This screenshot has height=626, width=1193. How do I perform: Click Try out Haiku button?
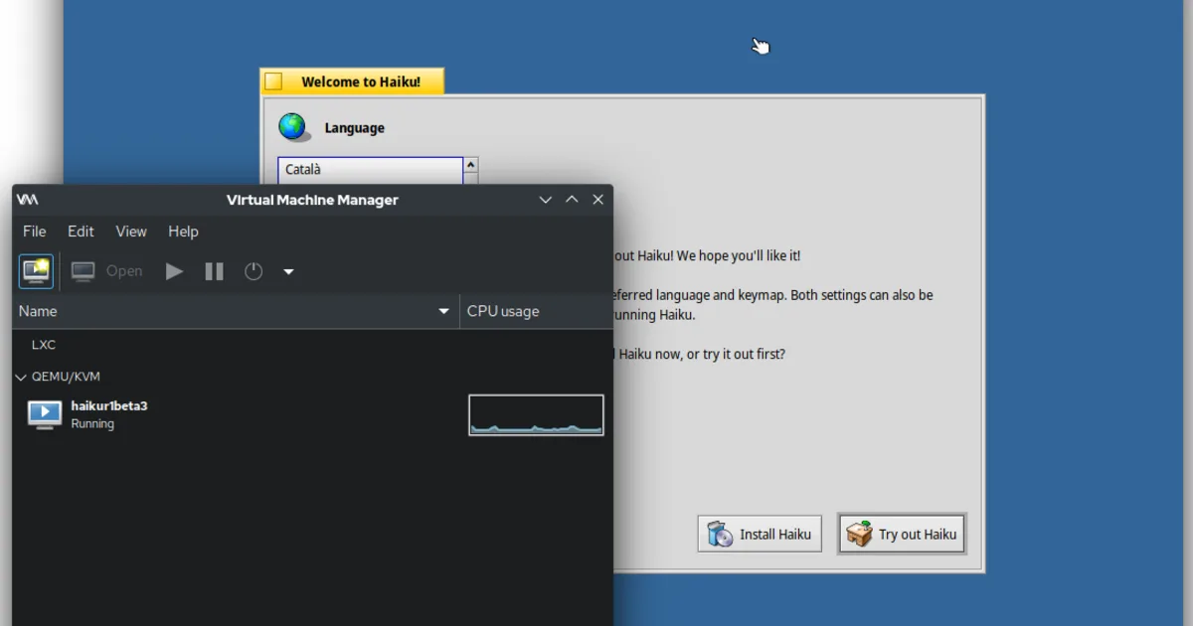(902, 534)
